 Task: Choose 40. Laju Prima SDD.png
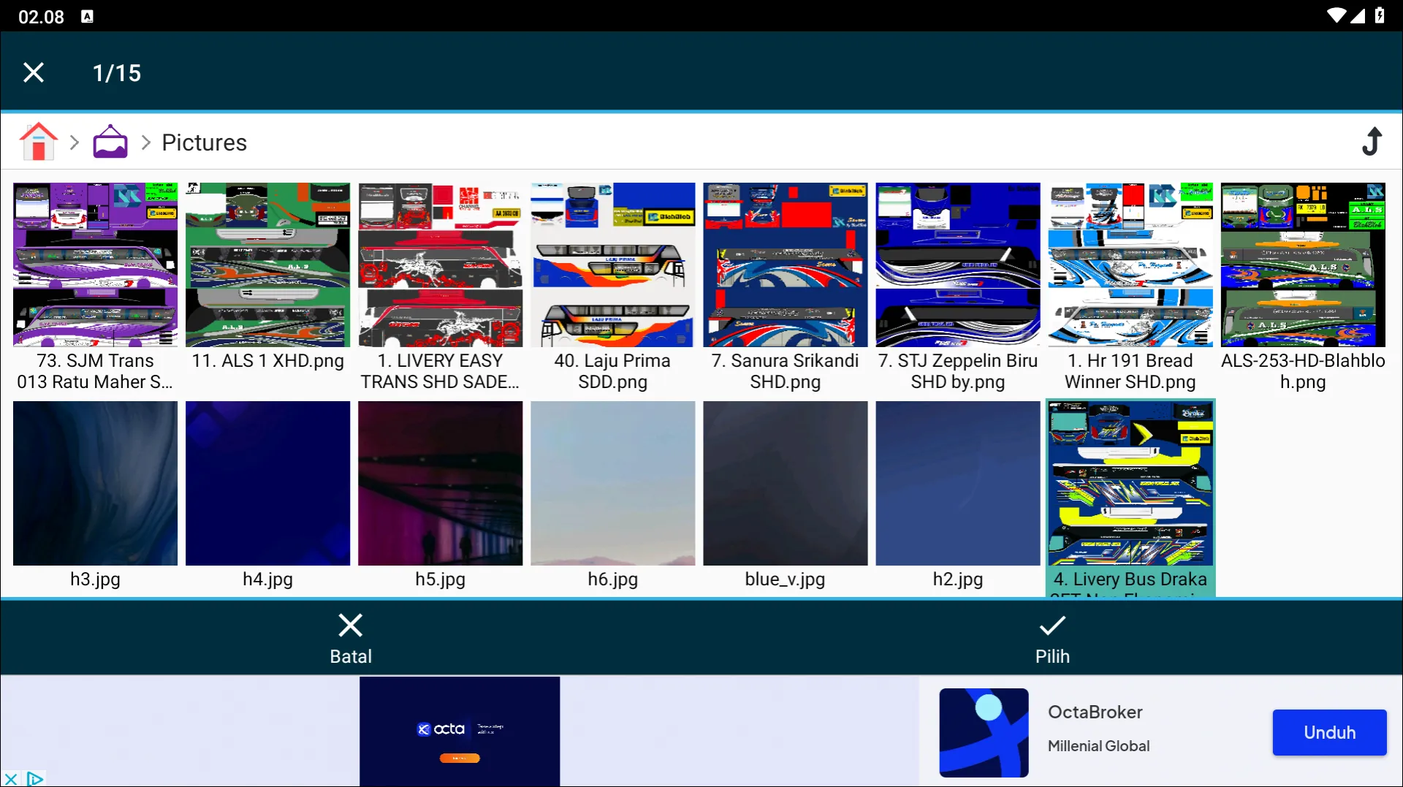pos(612,265)
